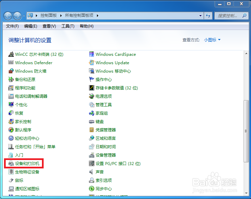Expand the arrow before 控制面板 breadcrumb
251x199 pixels.
tap(37, 15)
